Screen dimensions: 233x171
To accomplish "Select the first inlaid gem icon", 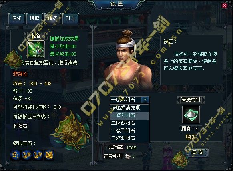I will [x=15, y=155].
